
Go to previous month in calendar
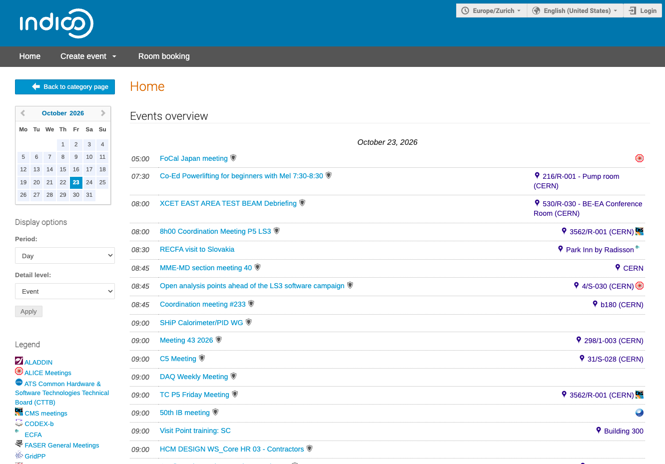(22, 113)
